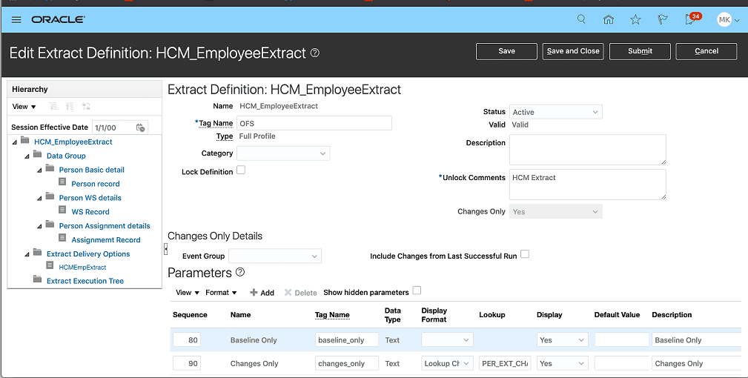The width and height of the screenshot is (748, 378).
Task: Open the Extract Execution Tree link
Action: (x=85, y=281)
